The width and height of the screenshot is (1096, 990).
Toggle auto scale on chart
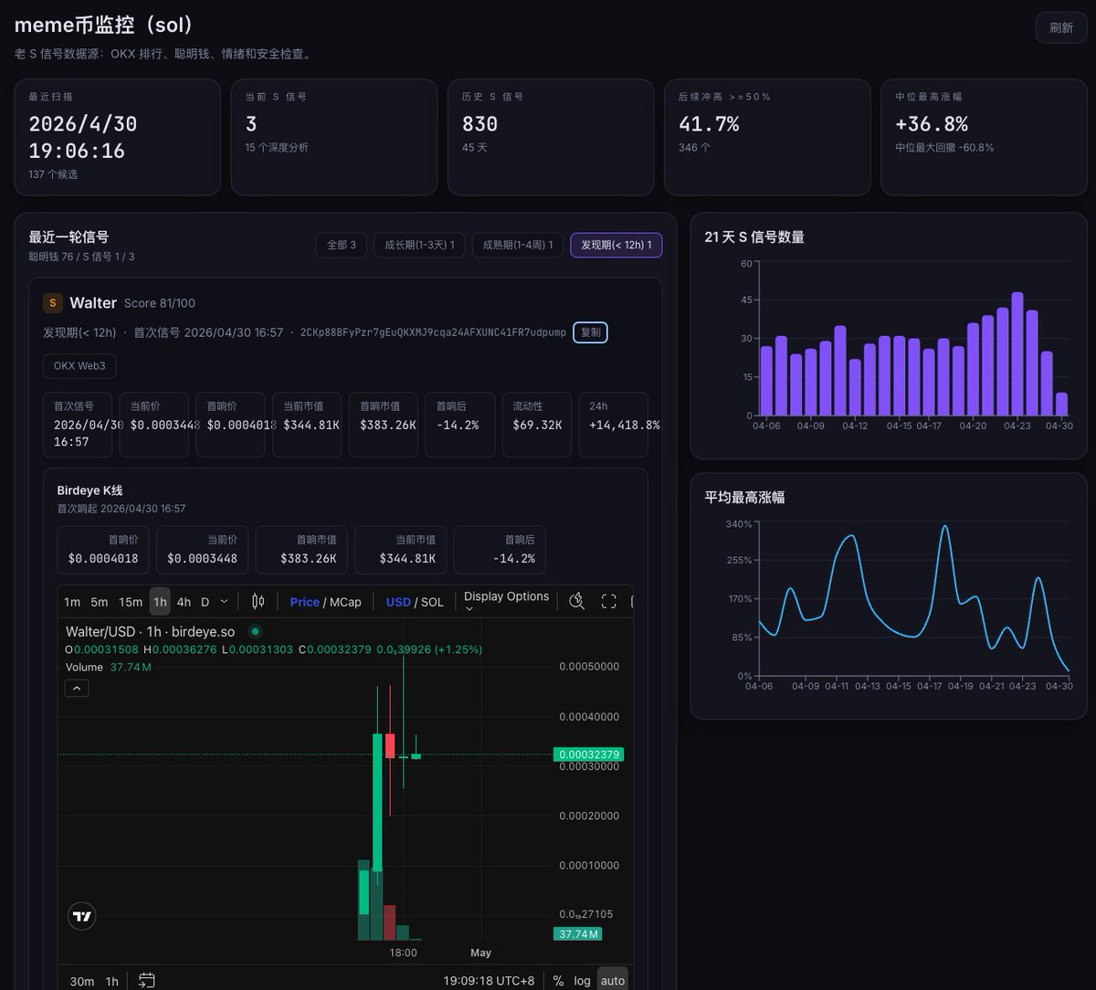(613, 981)
